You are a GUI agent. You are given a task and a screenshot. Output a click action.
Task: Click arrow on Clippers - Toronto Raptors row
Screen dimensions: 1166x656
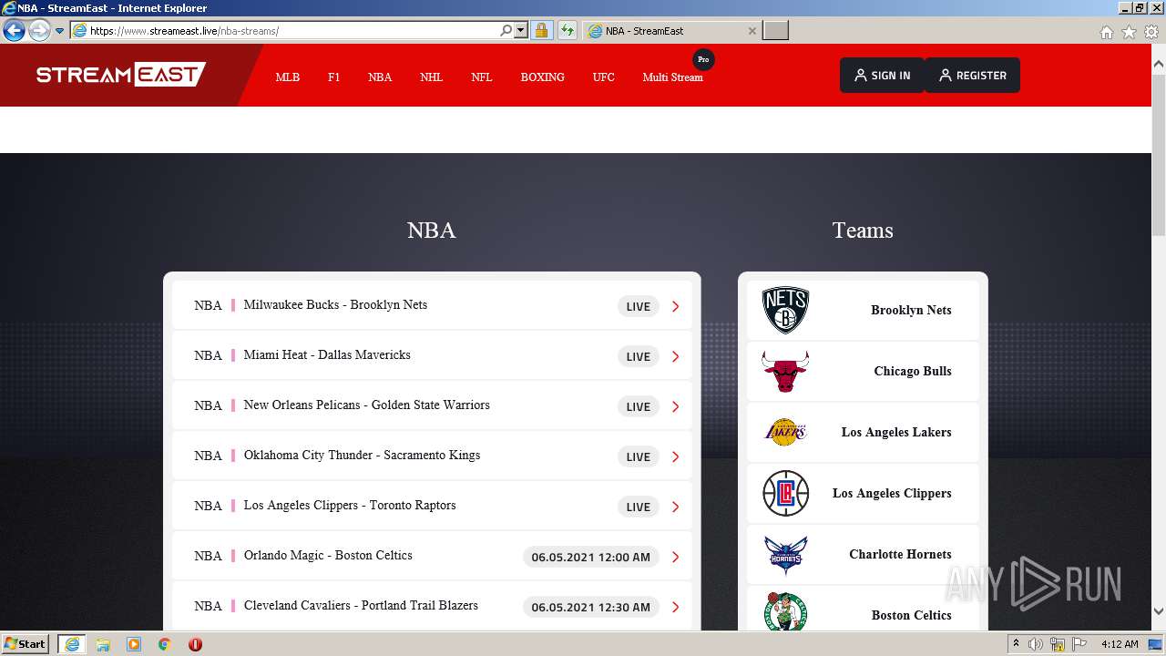point(675,507)
